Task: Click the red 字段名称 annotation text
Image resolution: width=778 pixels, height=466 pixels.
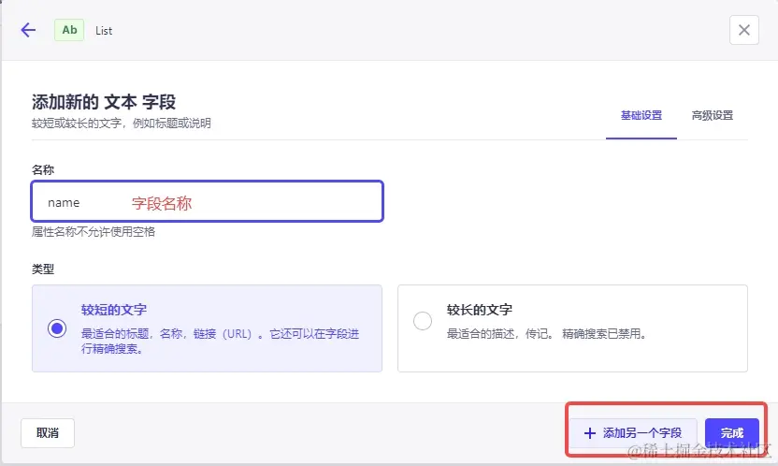Action: [162, 202]
